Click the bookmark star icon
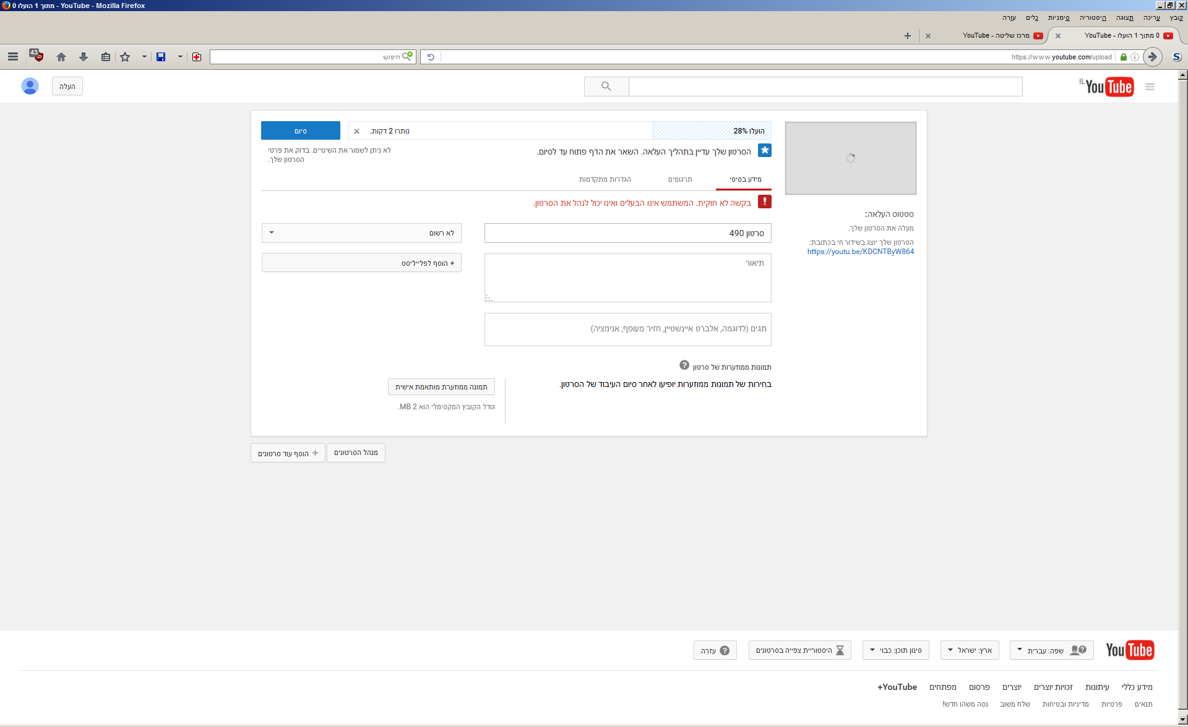The height and width of the screenshot is (727, 1188). pos(125,57)
